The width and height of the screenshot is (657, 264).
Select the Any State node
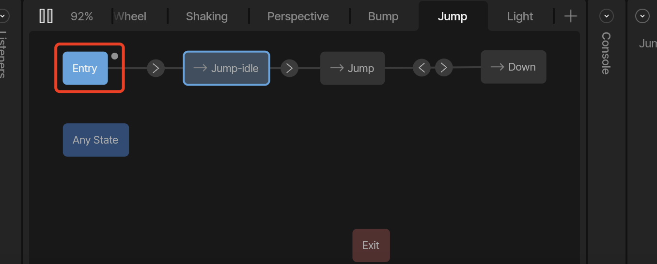coord(96,140)
